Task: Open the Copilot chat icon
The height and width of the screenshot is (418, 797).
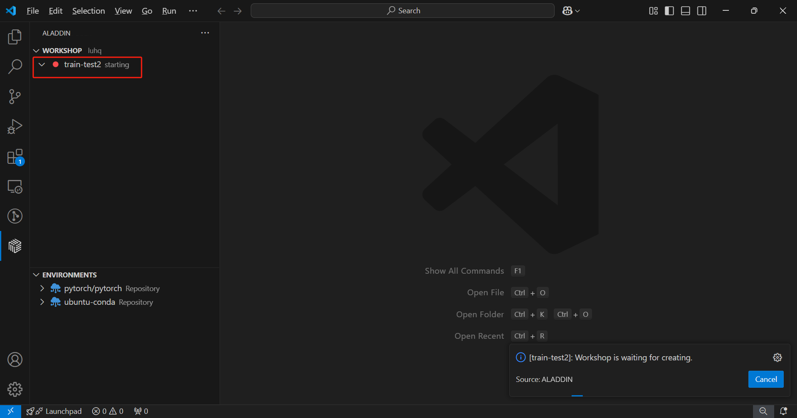Action: pos(567,11)
